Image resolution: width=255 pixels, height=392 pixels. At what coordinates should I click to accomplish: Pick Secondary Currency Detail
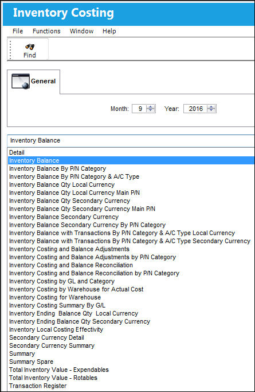(131, 337)
